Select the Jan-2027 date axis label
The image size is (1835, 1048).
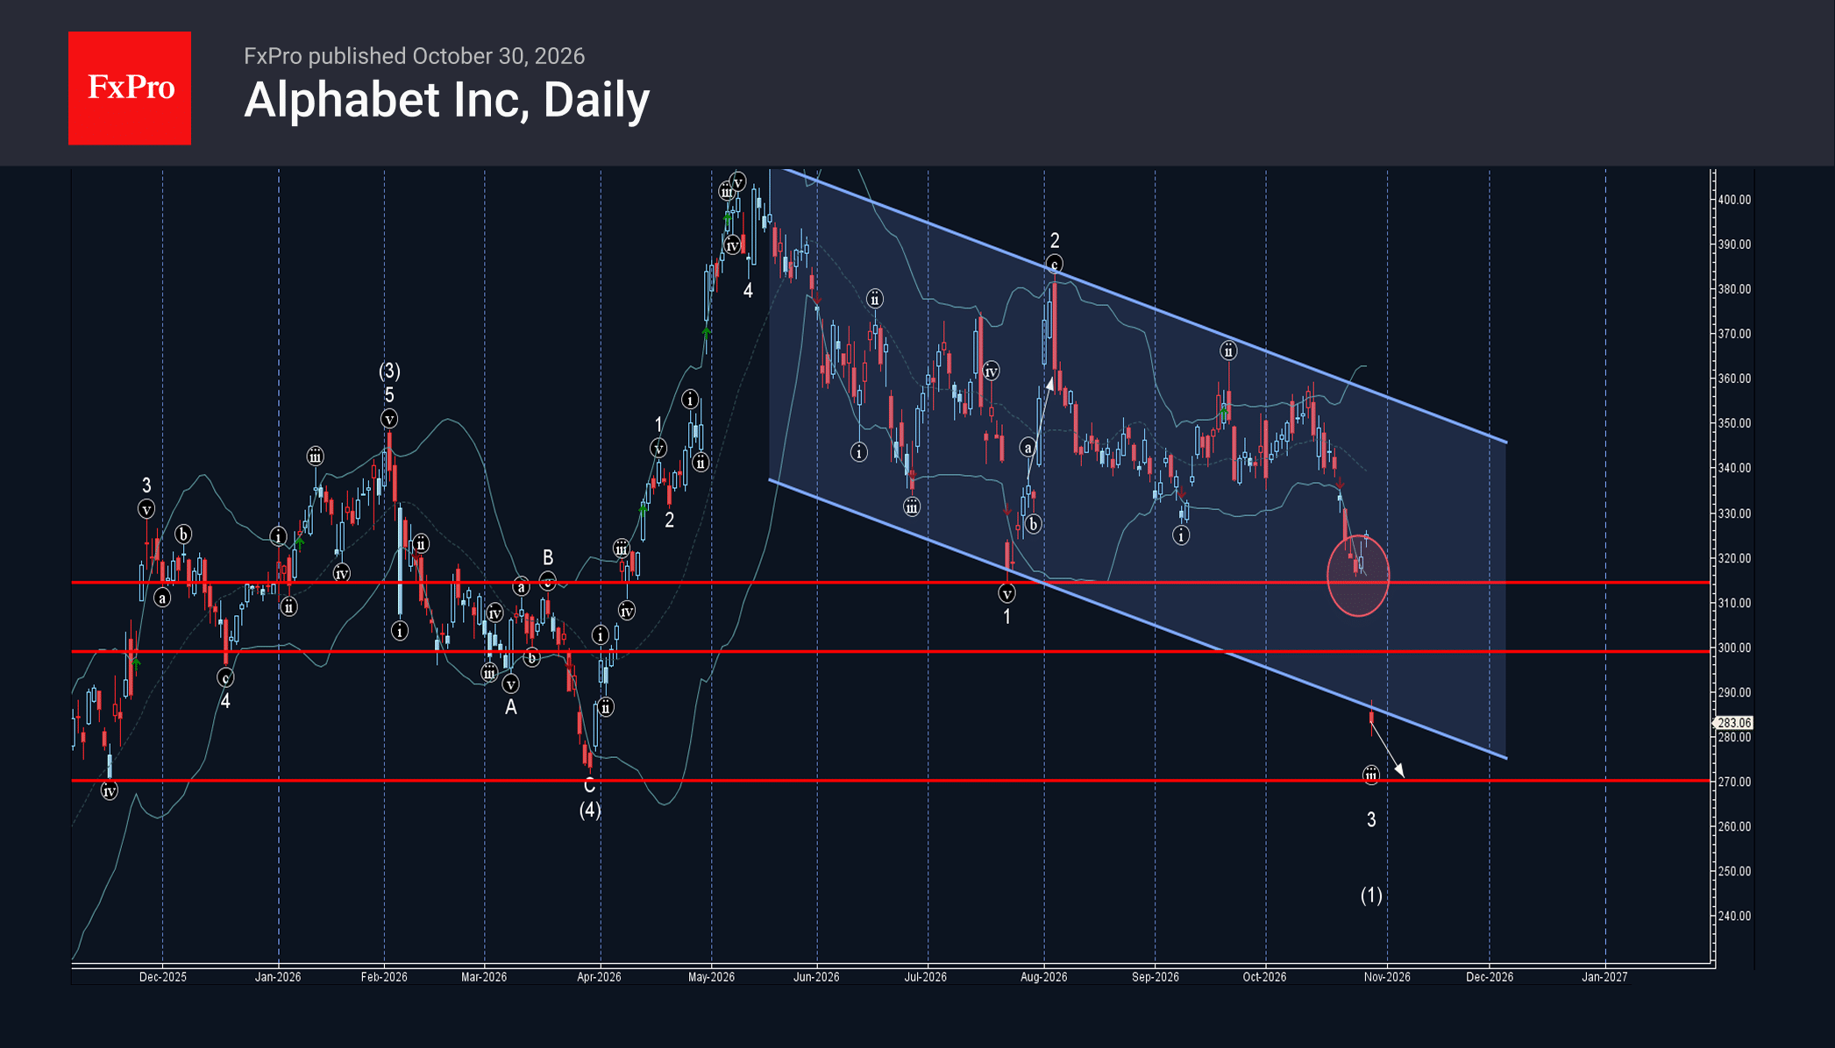pos(1604,977)
